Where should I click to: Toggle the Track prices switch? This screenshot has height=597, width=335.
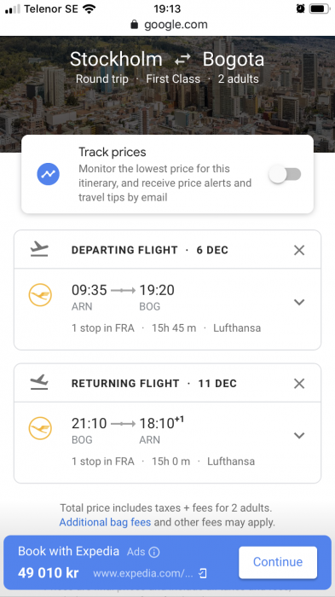pos(285,174)
